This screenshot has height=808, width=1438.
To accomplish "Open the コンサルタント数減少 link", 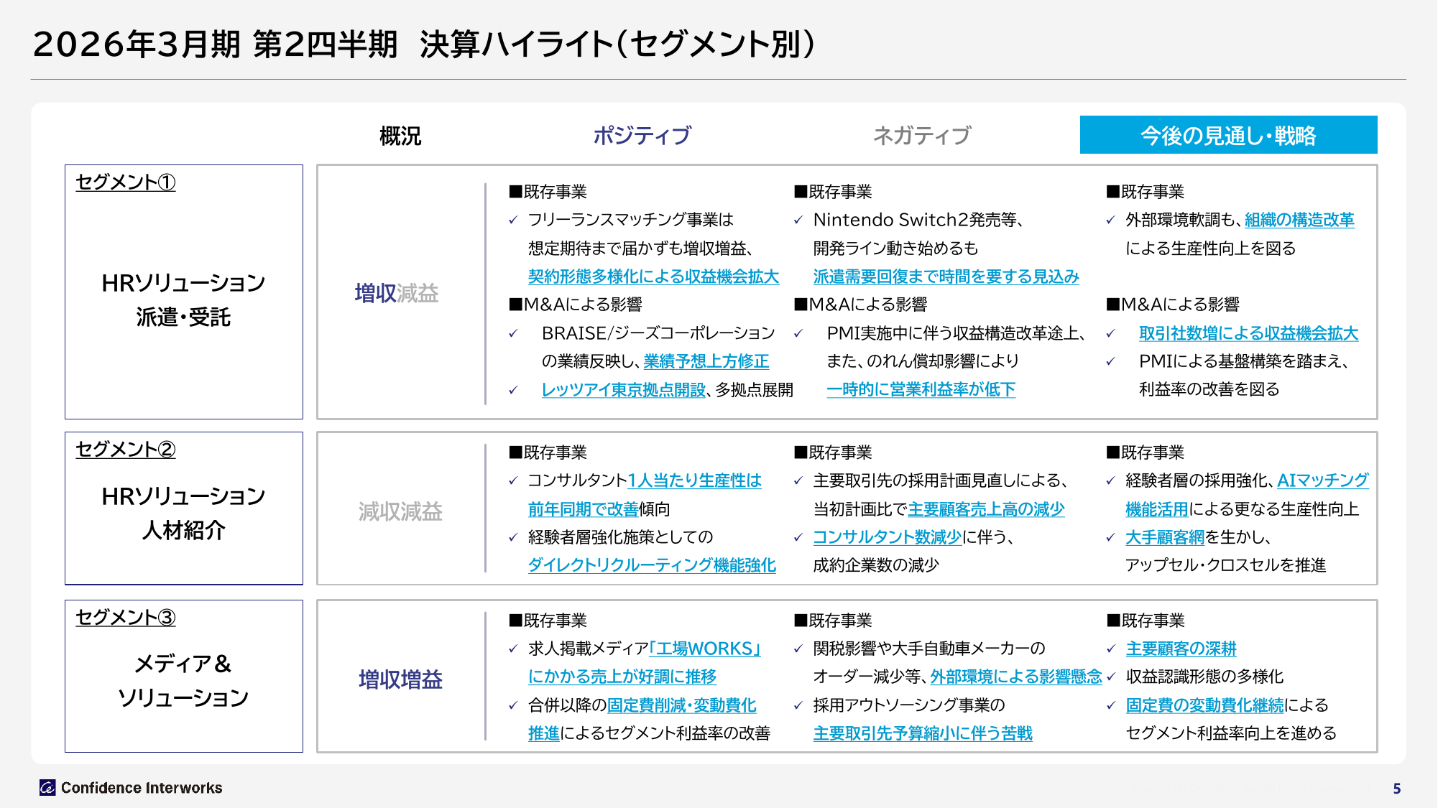I will tap(887, 537).
